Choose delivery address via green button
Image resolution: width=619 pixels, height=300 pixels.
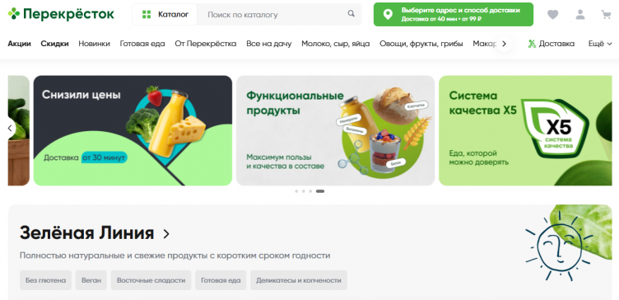point(454,15)
